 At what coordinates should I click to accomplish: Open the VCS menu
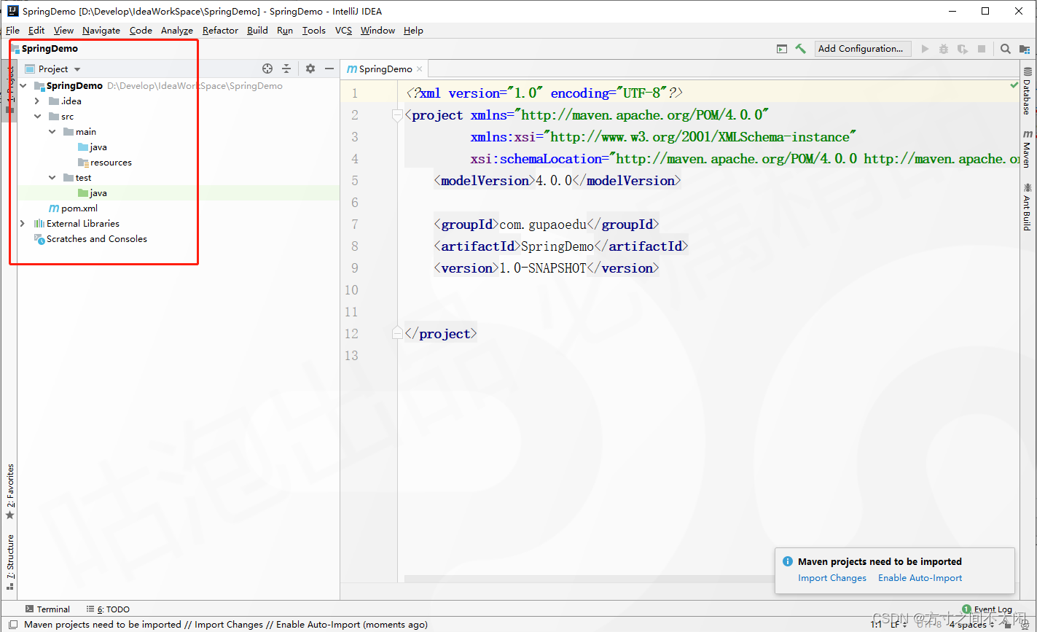343,31
